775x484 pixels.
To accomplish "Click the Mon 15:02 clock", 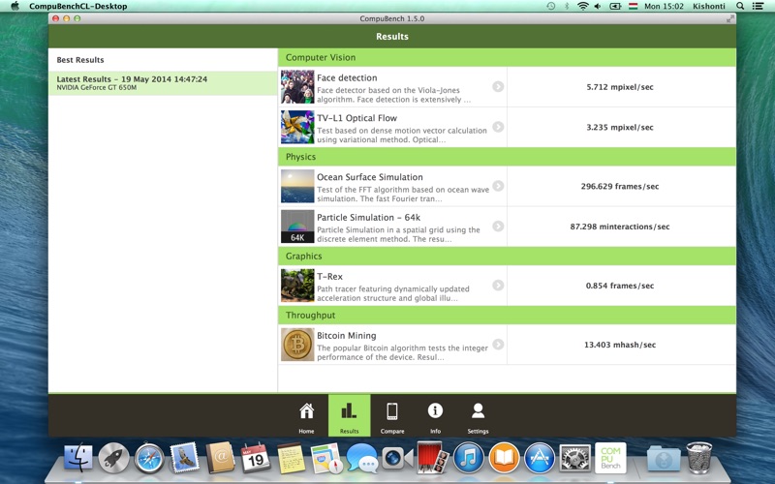I will click(664, 6).
